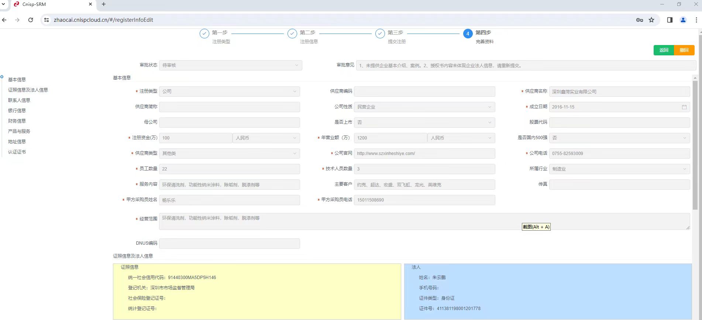Expand the 是否国内500强 dropdown
This screenshot has height=320, width=702.
pos(620,138)
